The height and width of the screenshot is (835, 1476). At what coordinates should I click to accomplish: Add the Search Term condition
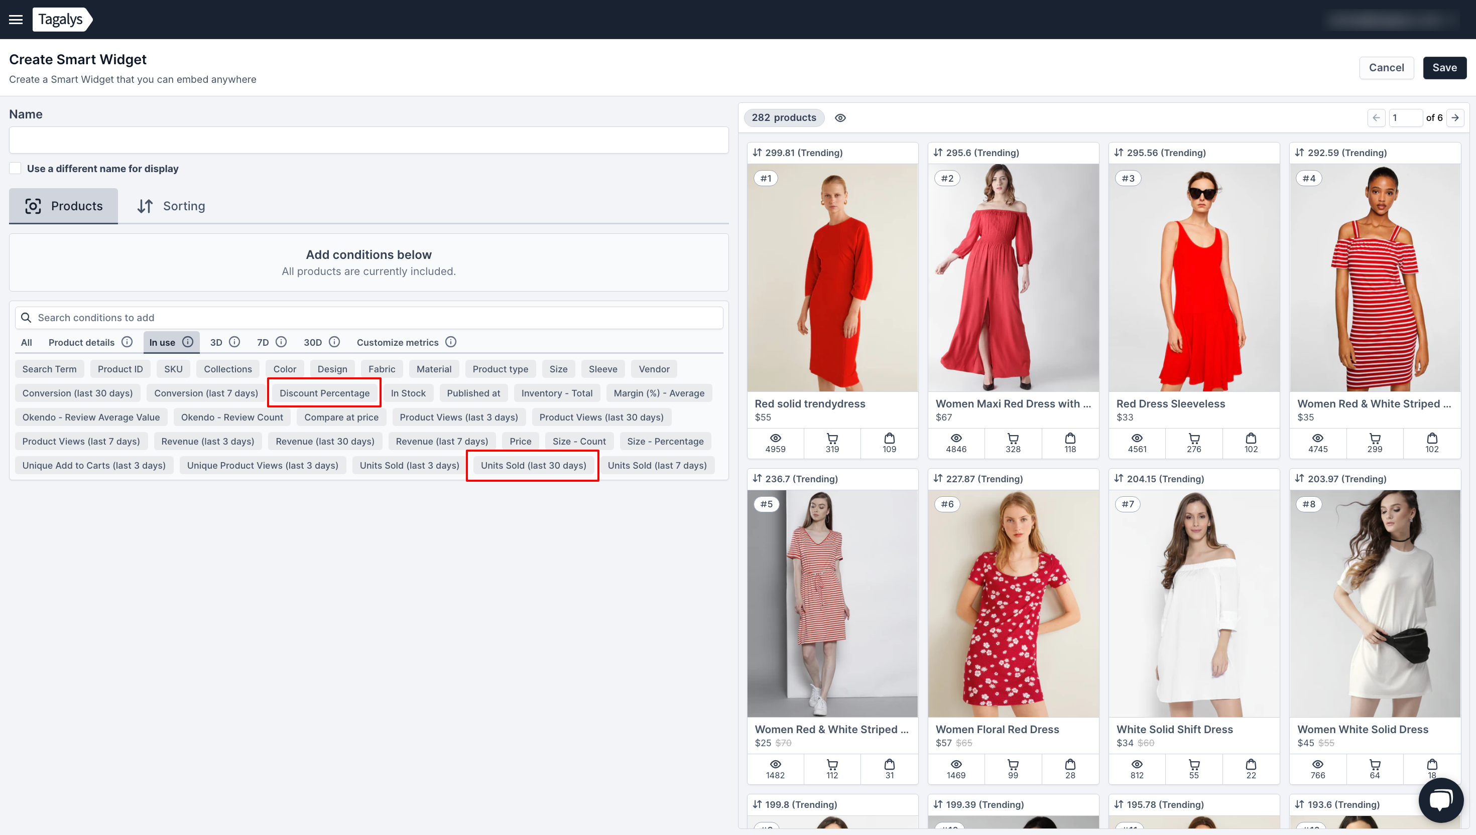click(49, 369)
